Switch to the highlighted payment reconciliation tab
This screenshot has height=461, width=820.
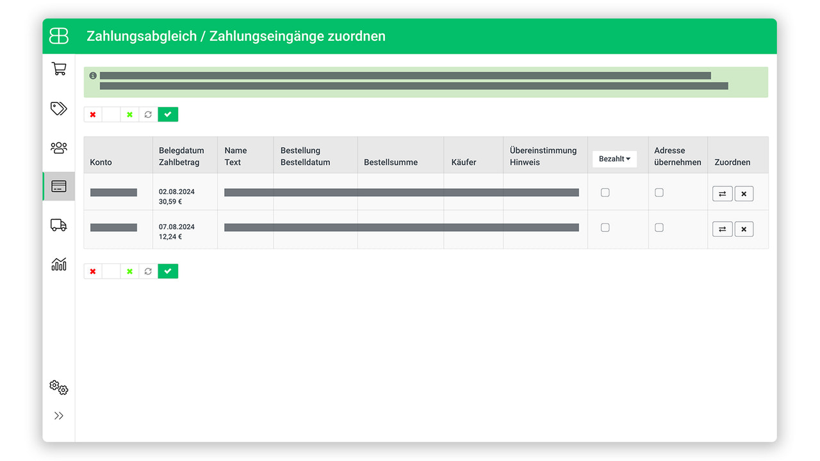point(58,186)
